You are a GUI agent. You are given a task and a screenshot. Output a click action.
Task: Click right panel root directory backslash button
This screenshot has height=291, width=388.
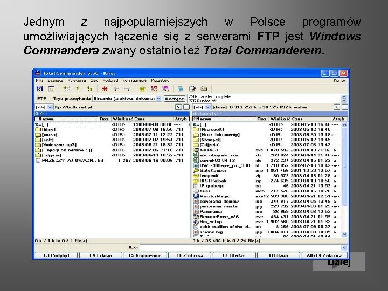coord(337,107)
